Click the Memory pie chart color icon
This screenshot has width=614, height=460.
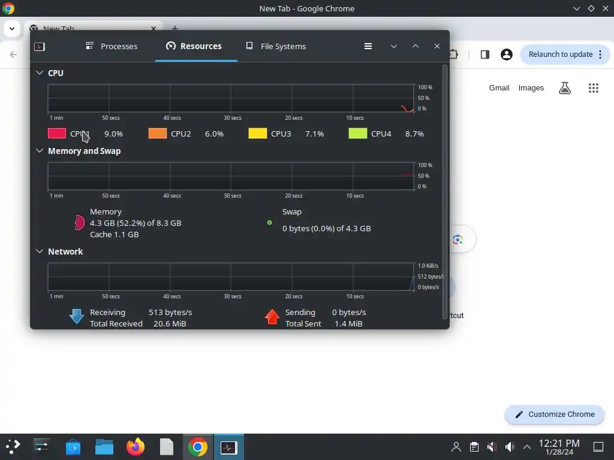point(79,223)
